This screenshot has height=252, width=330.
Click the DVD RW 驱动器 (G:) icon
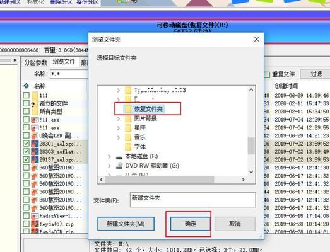[x=119, y=166]
